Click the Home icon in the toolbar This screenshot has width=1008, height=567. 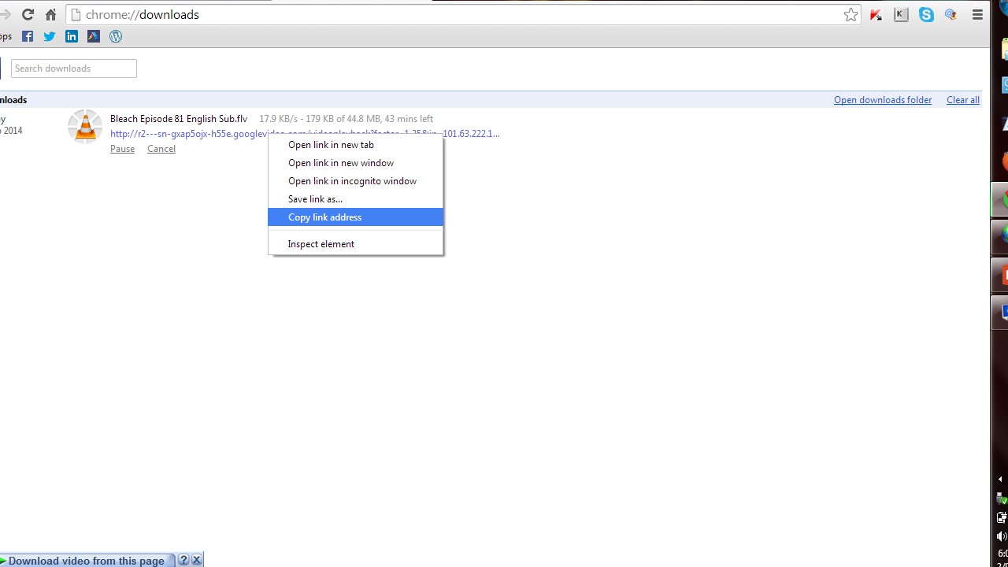click(x=50, y=15)
